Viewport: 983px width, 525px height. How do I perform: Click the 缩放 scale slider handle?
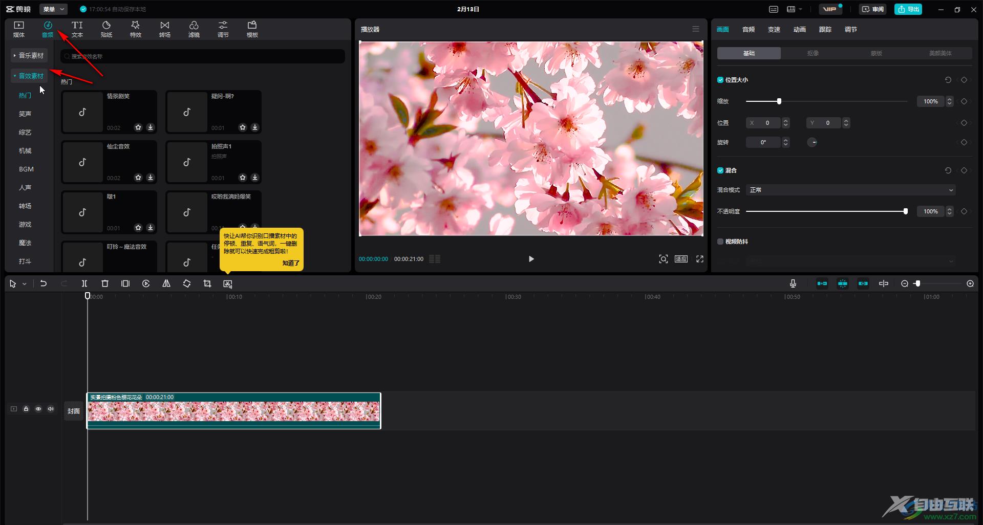point(779,101)
